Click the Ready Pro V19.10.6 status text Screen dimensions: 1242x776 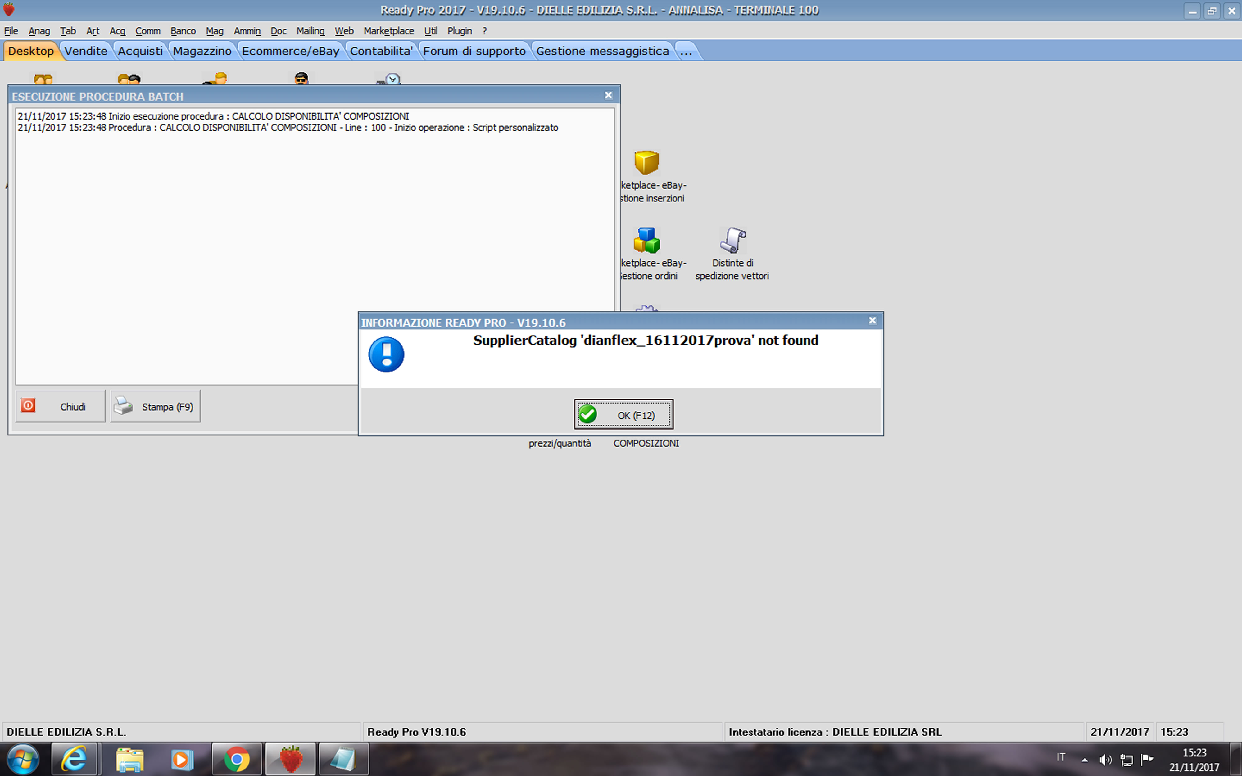(x=417, y=732)
